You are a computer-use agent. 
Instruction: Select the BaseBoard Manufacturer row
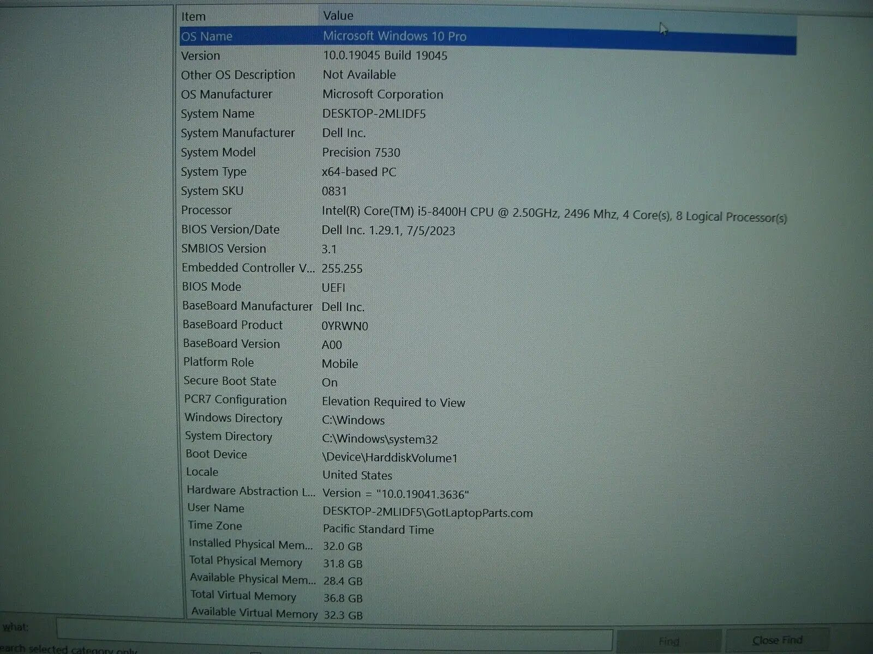click(488, 306)
